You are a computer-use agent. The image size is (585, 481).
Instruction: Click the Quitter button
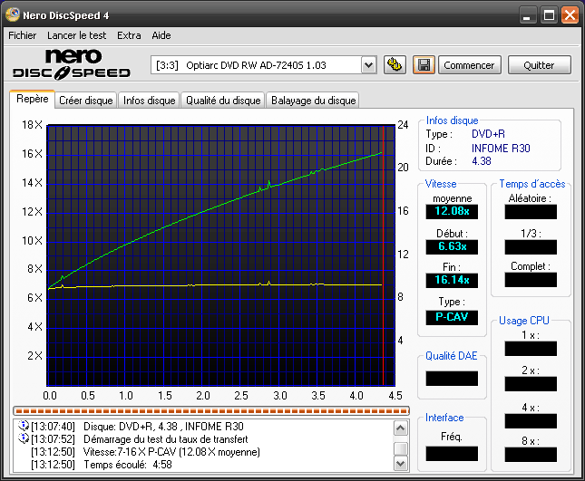[x=539, y=65]
